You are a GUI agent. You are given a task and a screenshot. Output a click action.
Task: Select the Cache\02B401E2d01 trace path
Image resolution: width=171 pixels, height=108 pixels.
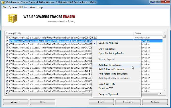pos(54,38)
